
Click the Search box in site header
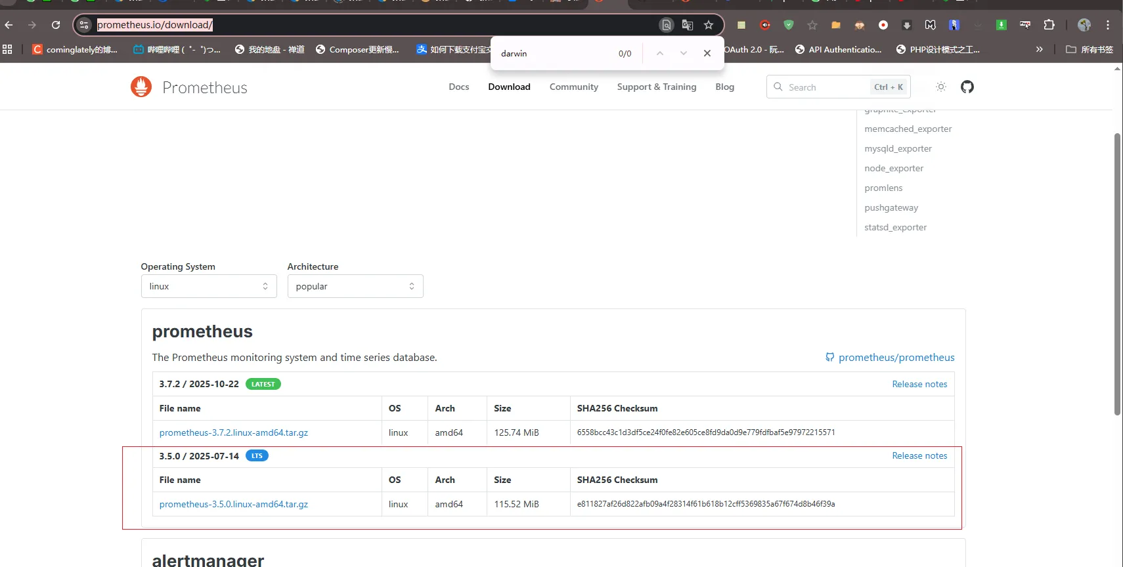pos(838,87)
